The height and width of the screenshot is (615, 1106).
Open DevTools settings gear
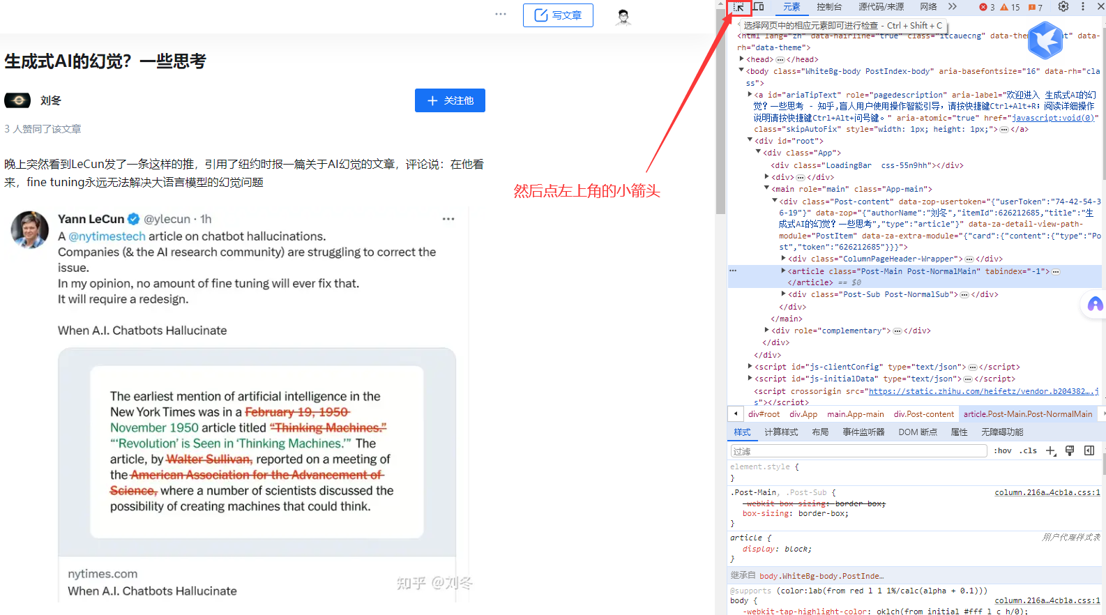click(x=1063, y=7)
